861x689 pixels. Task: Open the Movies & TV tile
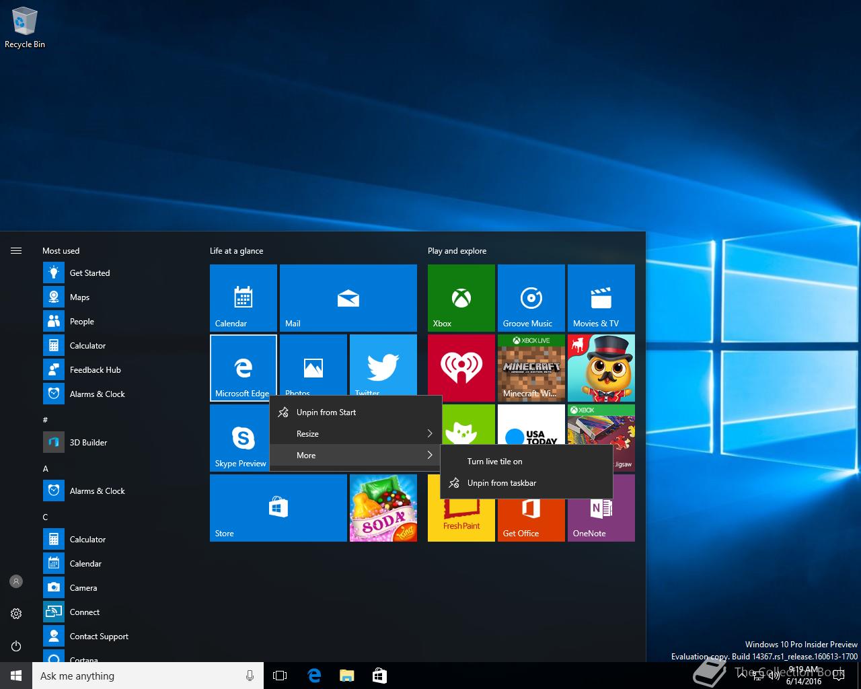tap(601, 297)
